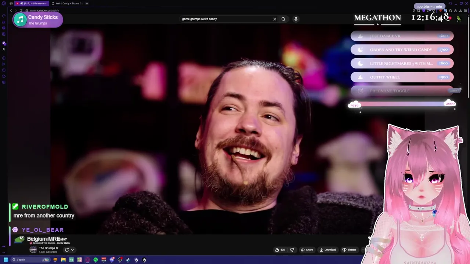Viewport: 470px width, 264px height.
Task: Reload the YouTube page
Action: 21,10
